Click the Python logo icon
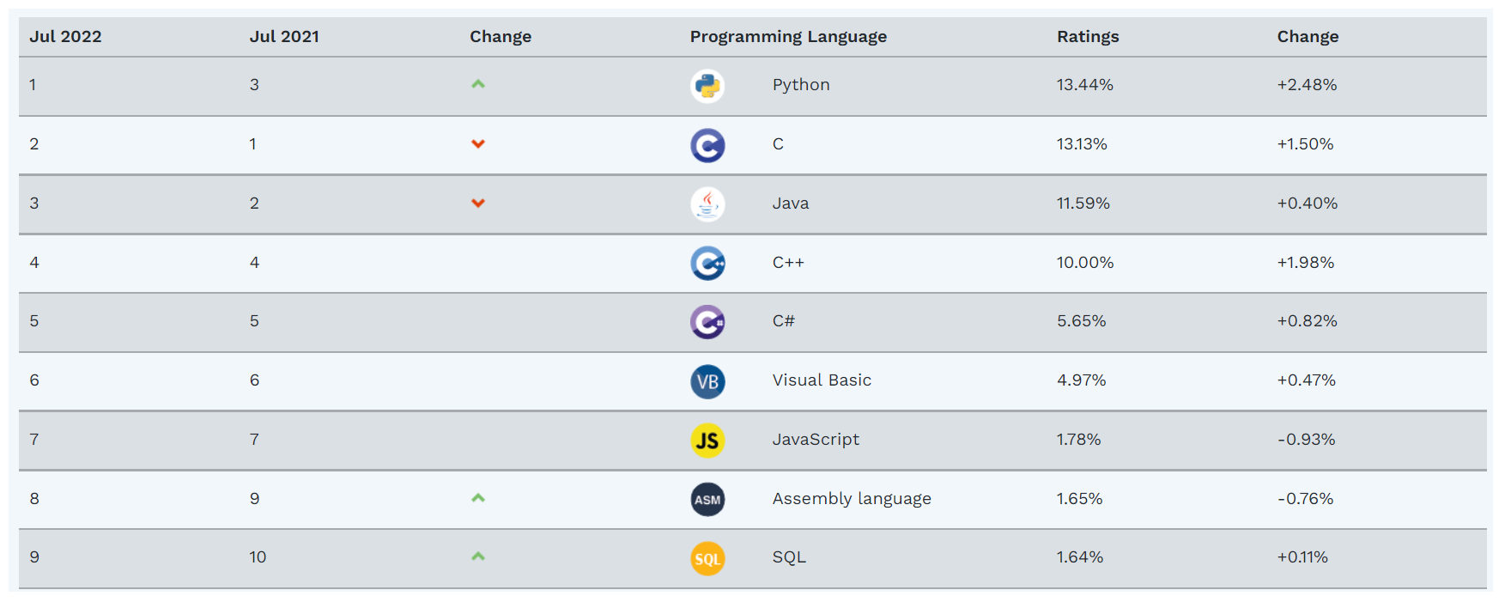This screenshot has width=1505, height=602. (x=707, y=86)
